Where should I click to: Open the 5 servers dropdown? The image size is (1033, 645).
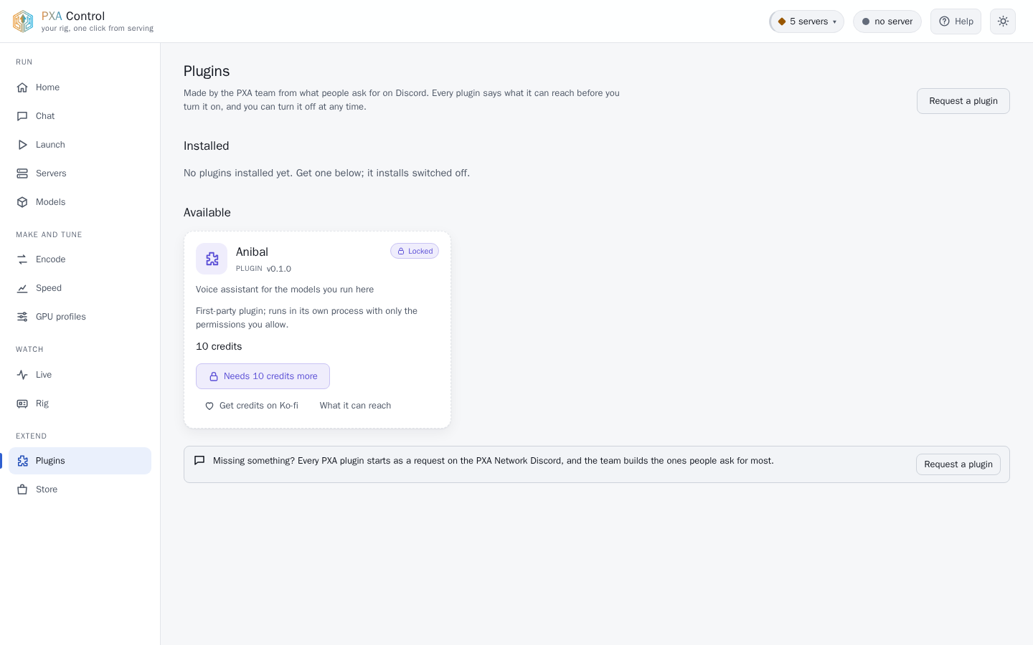(807, 21)
